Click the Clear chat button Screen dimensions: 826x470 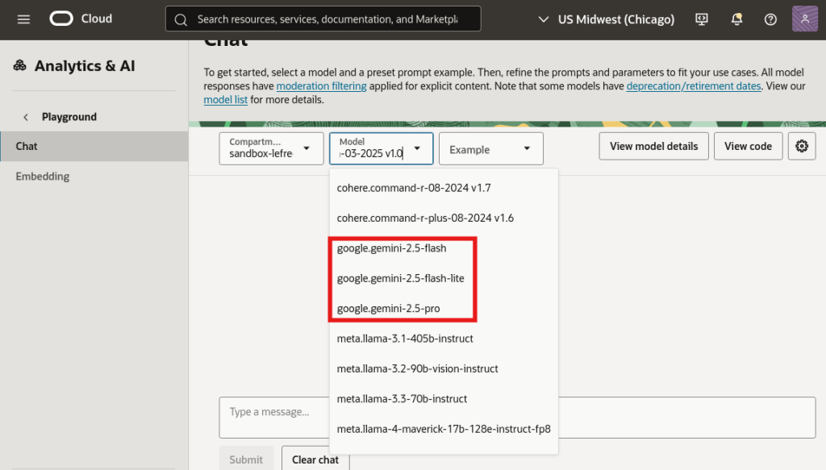coord(315,460)
